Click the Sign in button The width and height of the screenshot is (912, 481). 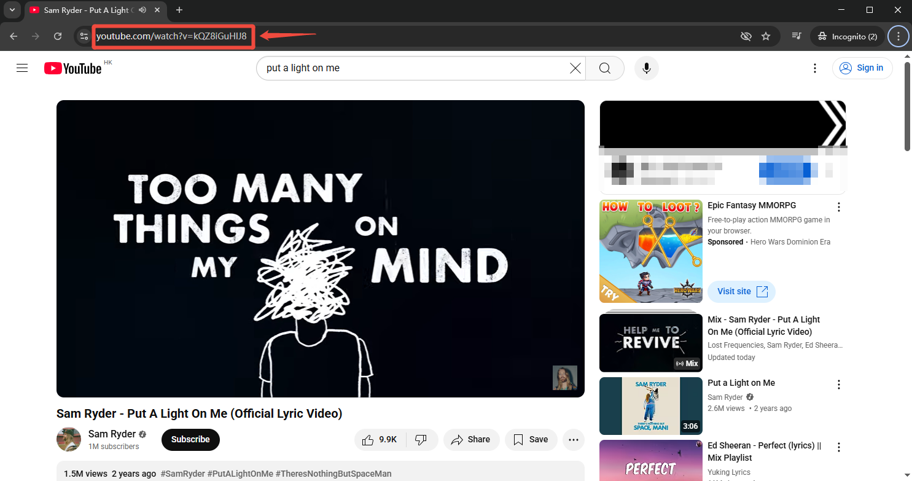[862, 68]
